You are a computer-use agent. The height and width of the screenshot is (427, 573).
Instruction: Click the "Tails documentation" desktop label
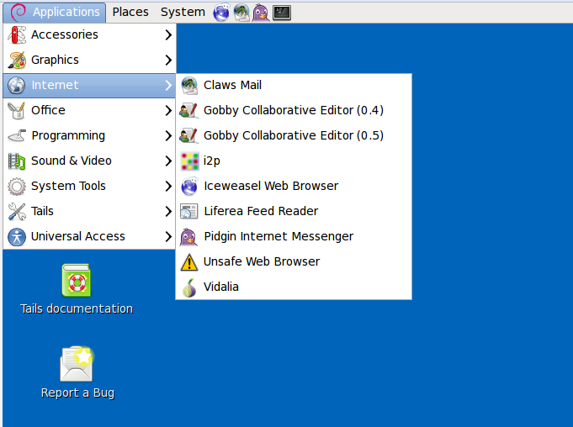point(77,308)
